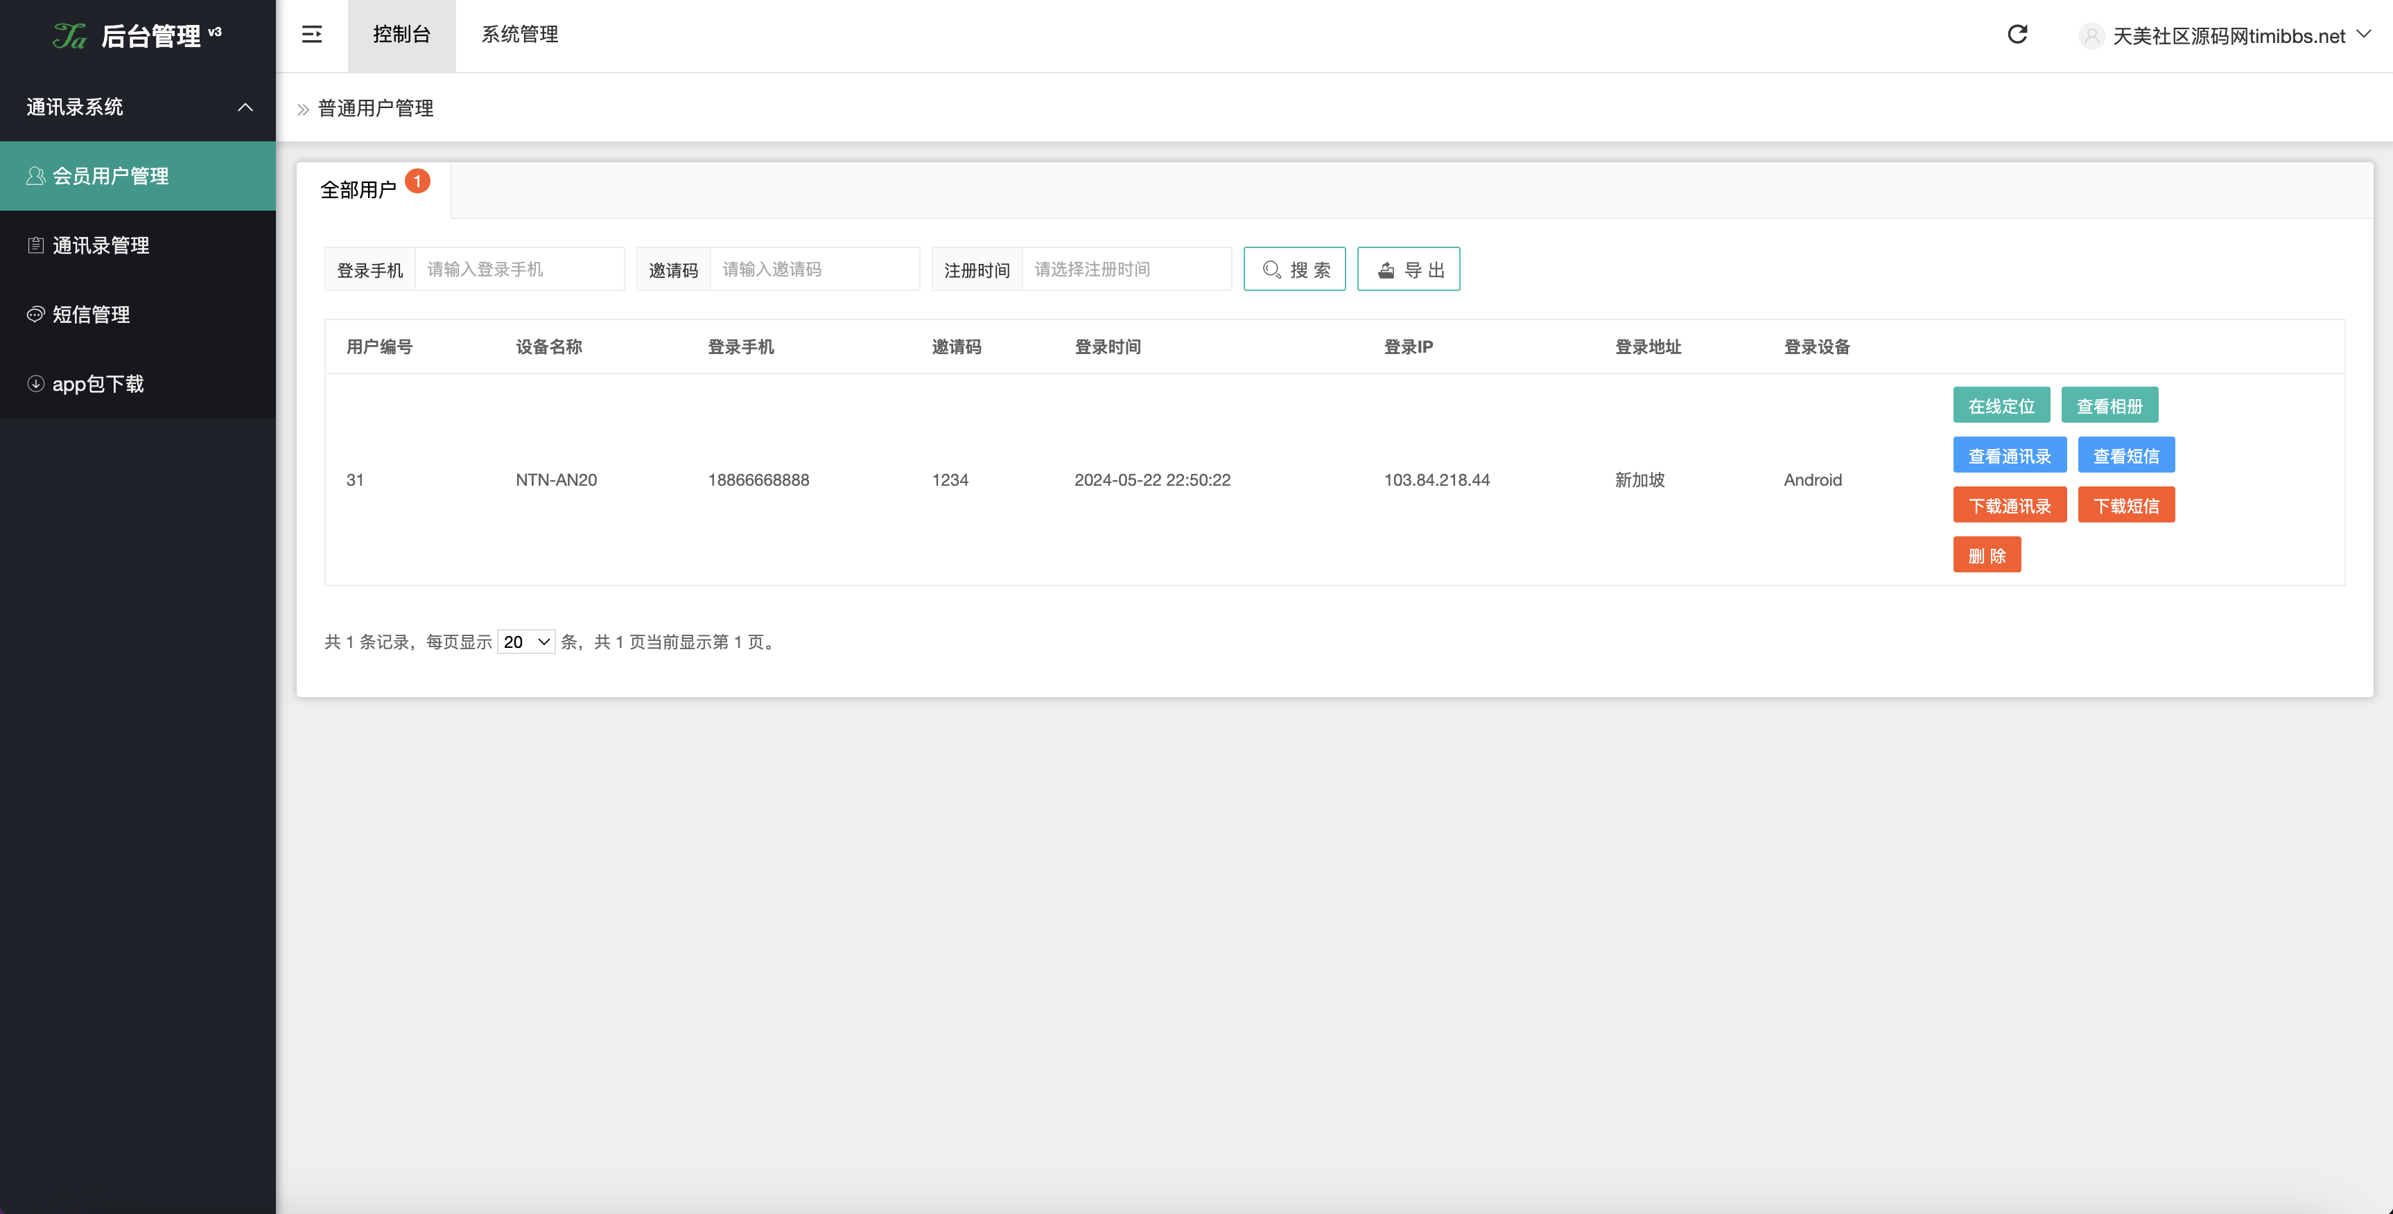The image size is (2393, 1214).
Task: Open 短信管理 via its message icon
Action: 35,314
